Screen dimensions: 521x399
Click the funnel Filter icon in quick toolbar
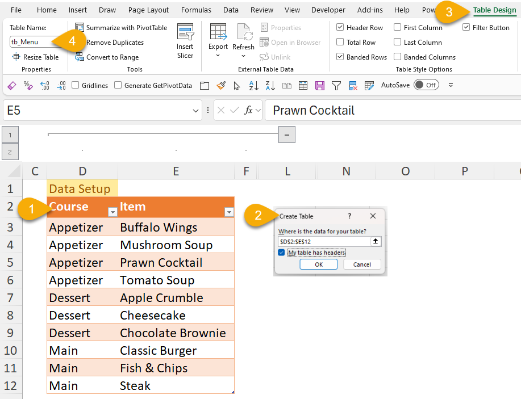click(336, 86)
